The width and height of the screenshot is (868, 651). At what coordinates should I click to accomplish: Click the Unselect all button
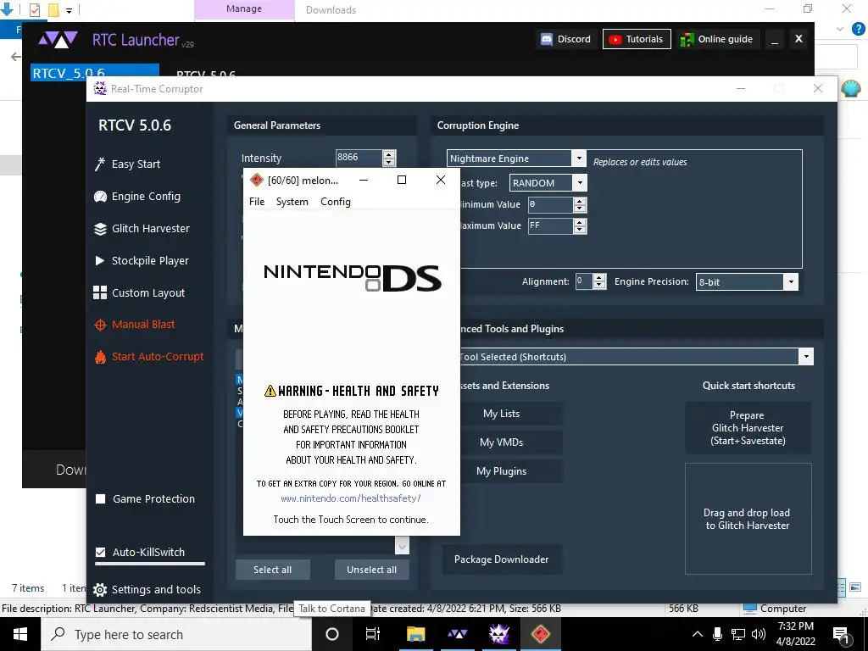(x=371, y=570)
